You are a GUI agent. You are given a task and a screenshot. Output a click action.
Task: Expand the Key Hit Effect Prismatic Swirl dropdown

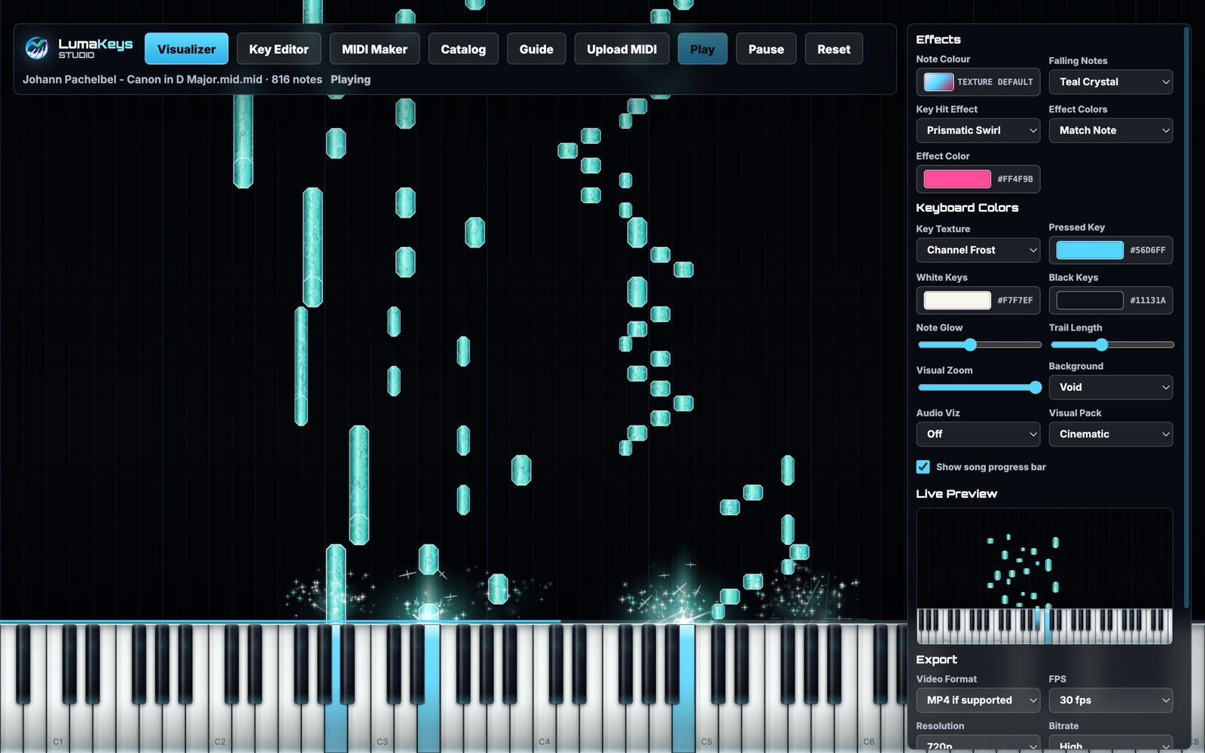pos(978,130)
